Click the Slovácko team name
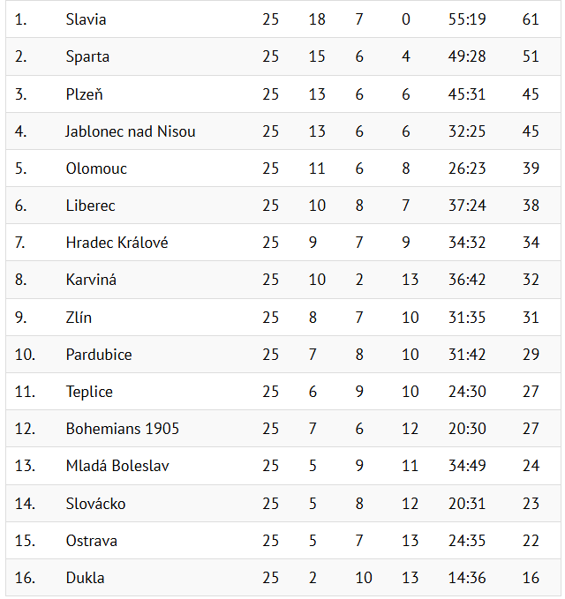The width and height of the screenshot is (565, 599). [95, 504]
